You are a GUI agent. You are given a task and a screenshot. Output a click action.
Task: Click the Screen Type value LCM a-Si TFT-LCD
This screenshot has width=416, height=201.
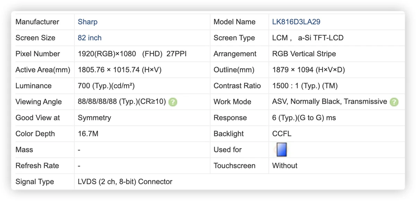pos(308,38)
